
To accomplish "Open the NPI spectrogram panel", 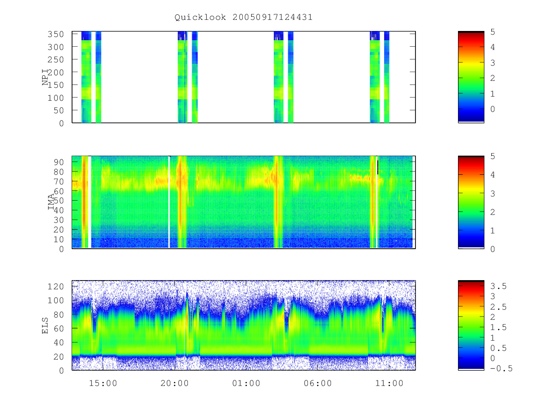I will [x=244, y=77].
